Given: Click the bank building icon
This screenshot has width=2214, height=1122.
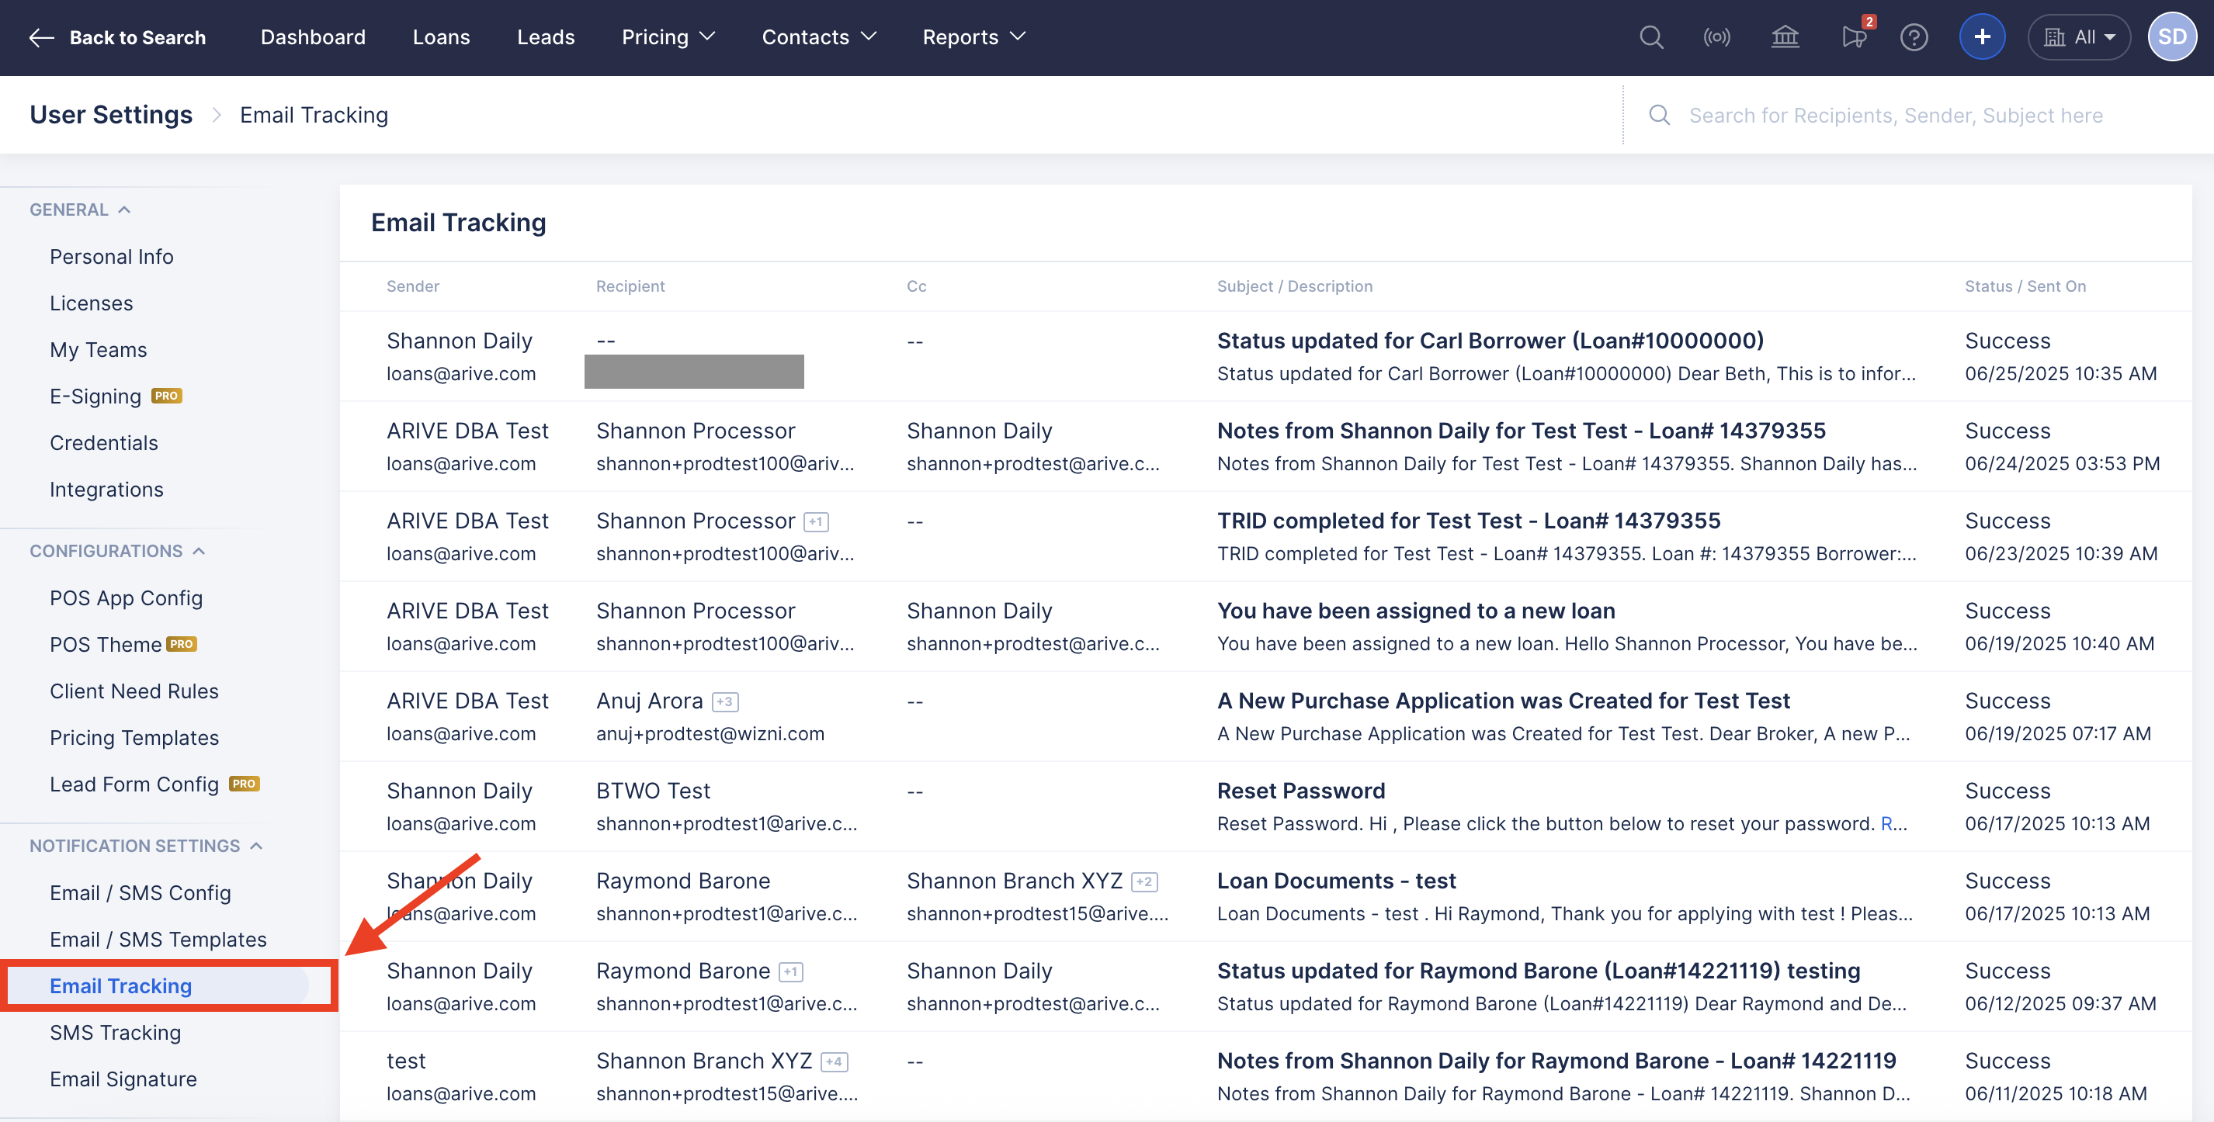Looking at the screenshot, I should pyautogui.click(x=1784, y=37).
